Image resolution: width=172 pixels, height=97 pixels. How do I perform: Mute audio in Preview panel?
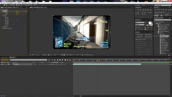point(166,10)
